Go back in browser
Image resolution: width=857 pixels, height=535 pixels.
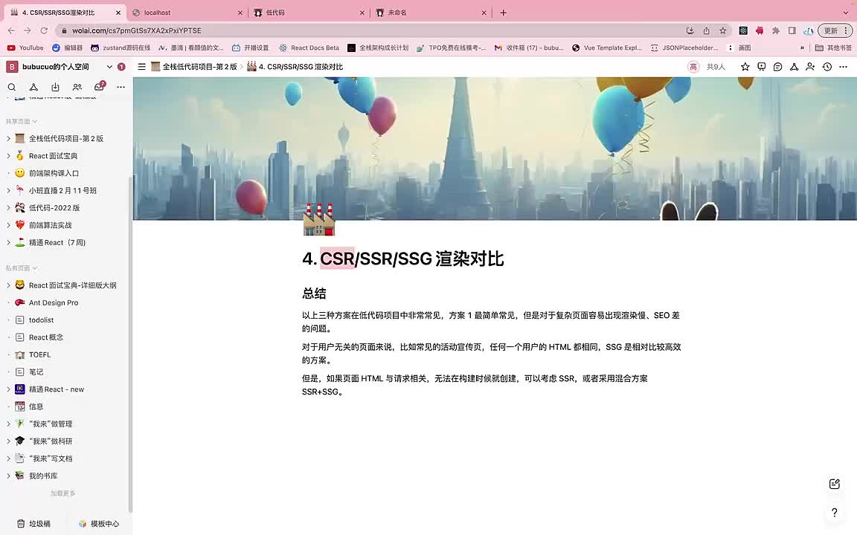pyautogui.click(x=11, y=30)
